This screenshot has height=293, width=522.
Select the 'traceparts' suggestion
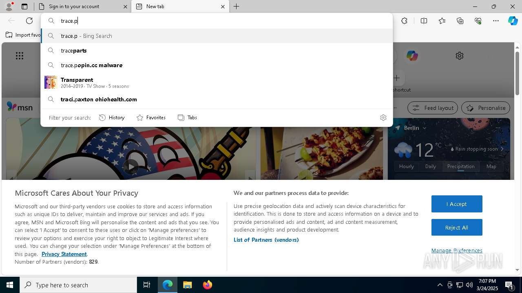coord(217,50)
